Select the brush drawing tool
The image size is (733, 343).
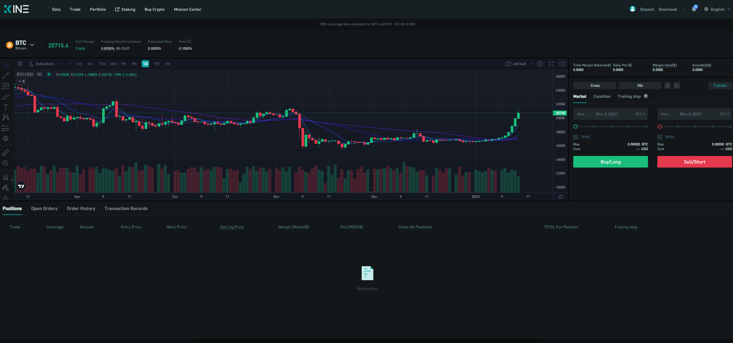click(x=6, y=97)
